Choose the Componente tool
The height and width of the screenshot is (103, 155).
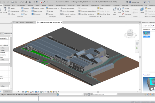point(13,11)
